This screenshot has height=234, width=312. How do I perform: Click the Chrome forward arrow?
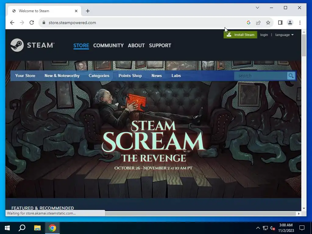[x=22, y=23]
